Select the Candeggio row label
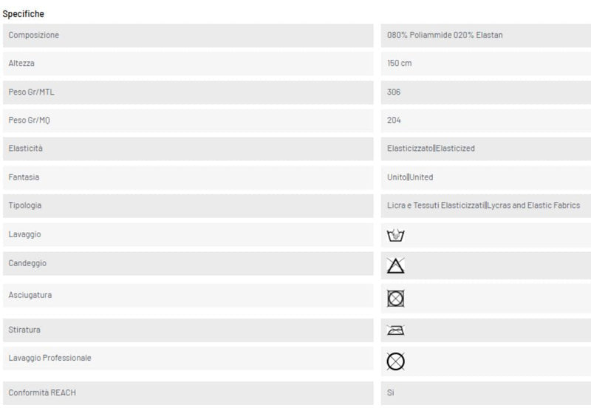591x411 pixels. click(27, 263)
